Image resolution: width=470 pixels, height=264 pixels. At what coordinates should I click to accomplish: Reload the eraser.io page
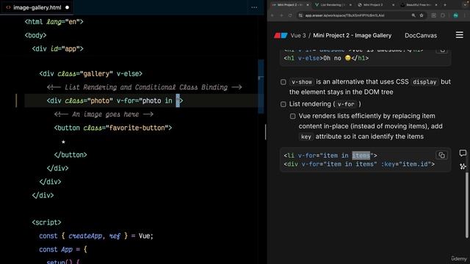tap(290, 15)
